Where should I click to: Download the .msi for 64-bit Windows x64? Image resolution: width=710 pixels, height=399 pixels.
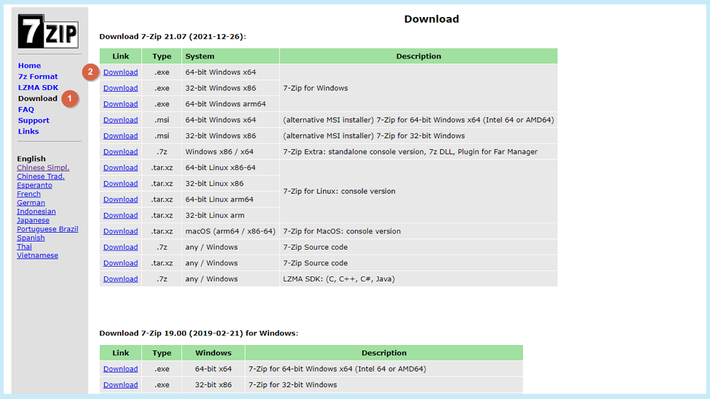121,120
